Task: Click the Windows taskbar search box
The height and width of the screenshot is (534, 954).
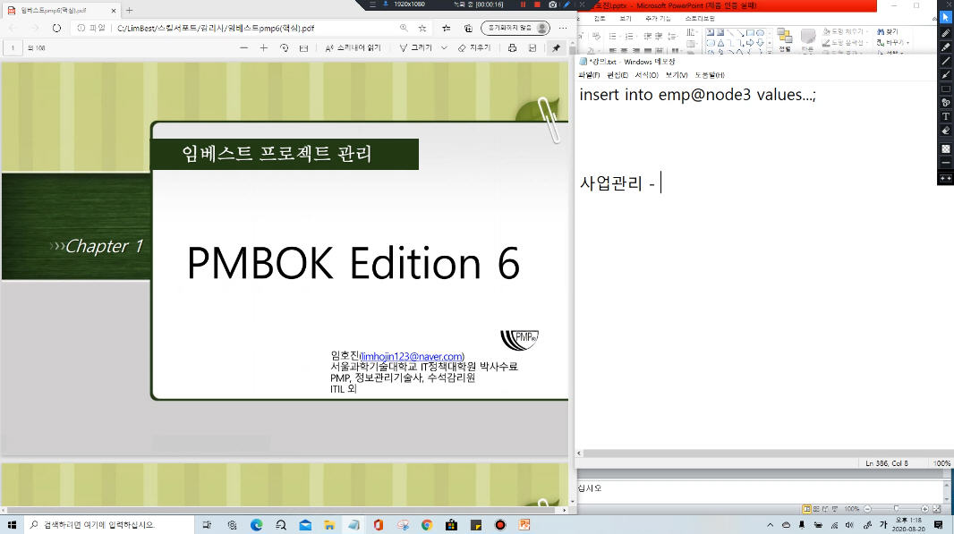Action: click(x=109, y=525)
